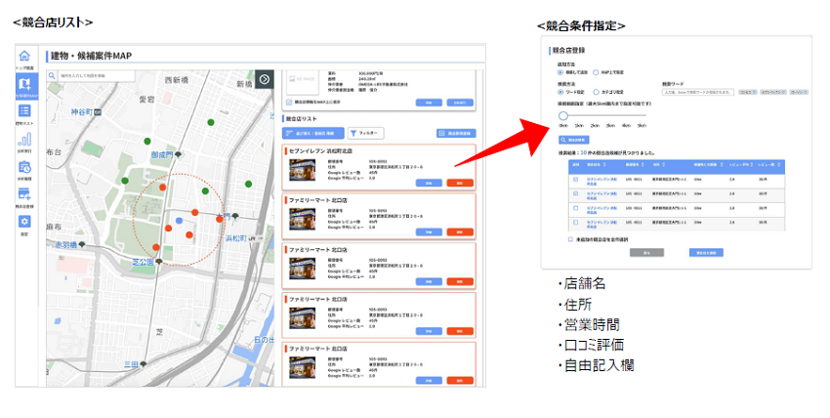The image size is (830, 418).
Task: Click the circular arrow button on map corner
Action: point(264,78)
